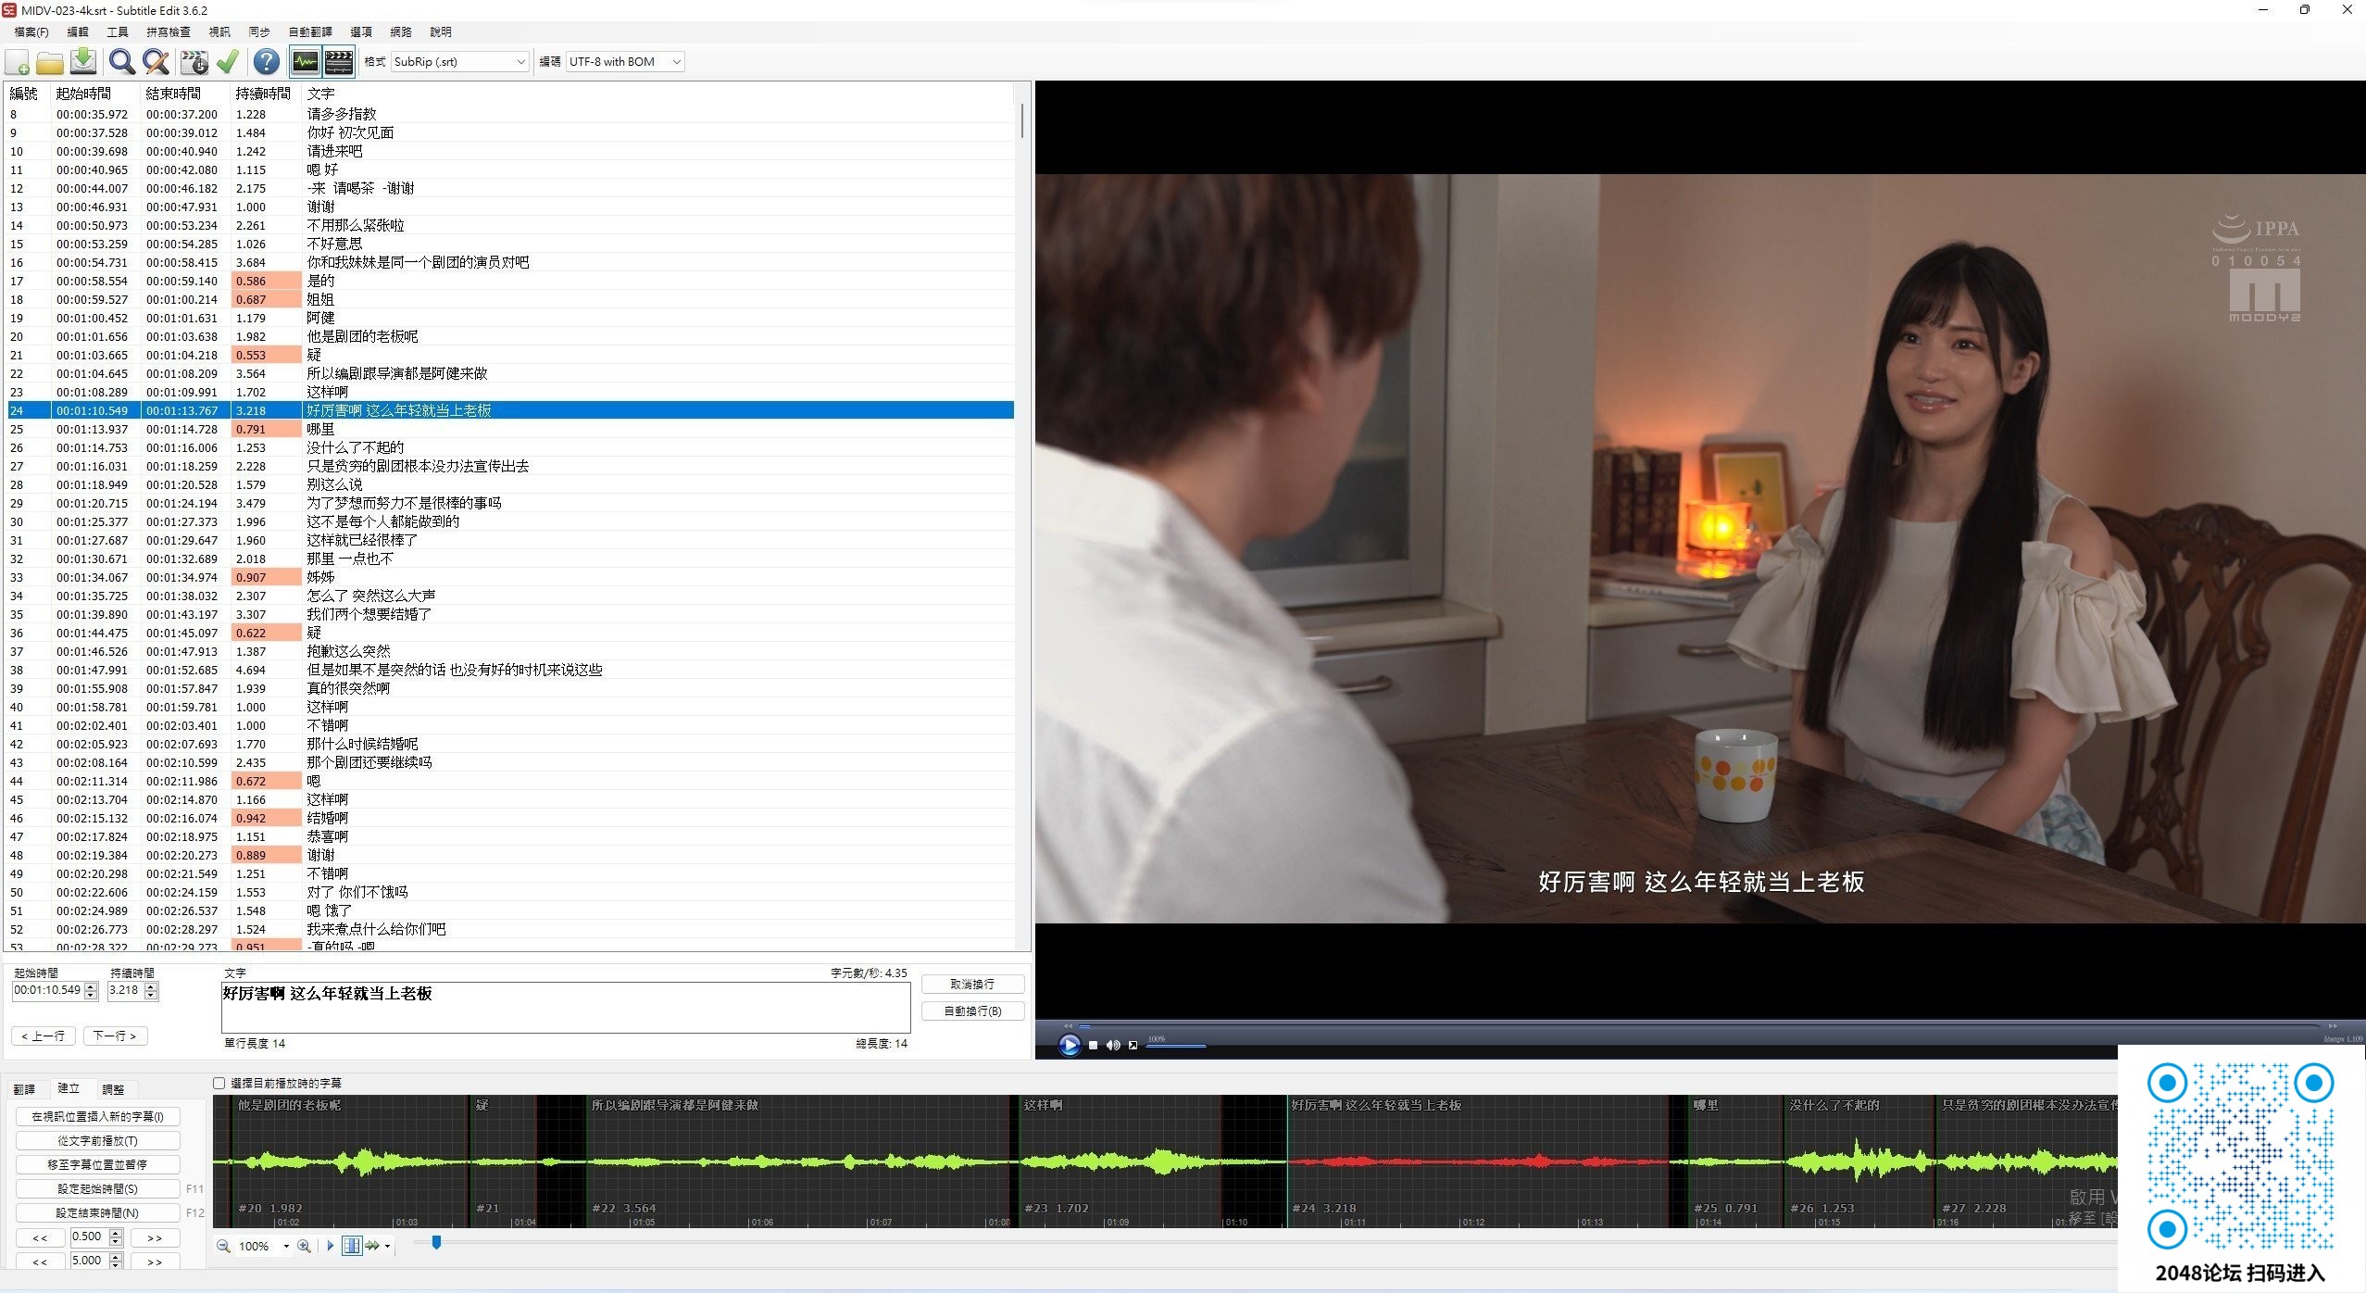
Task: Open the 編輯 menu
Action: click(x=78, y=31)
